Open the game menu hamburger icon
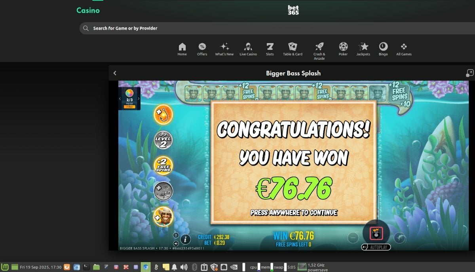475x272 pixels. point(176,235)
